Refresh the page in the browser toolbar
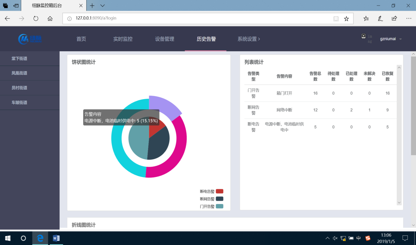The width and height of the screenshot is (416, 245). [x=36, y=18]
